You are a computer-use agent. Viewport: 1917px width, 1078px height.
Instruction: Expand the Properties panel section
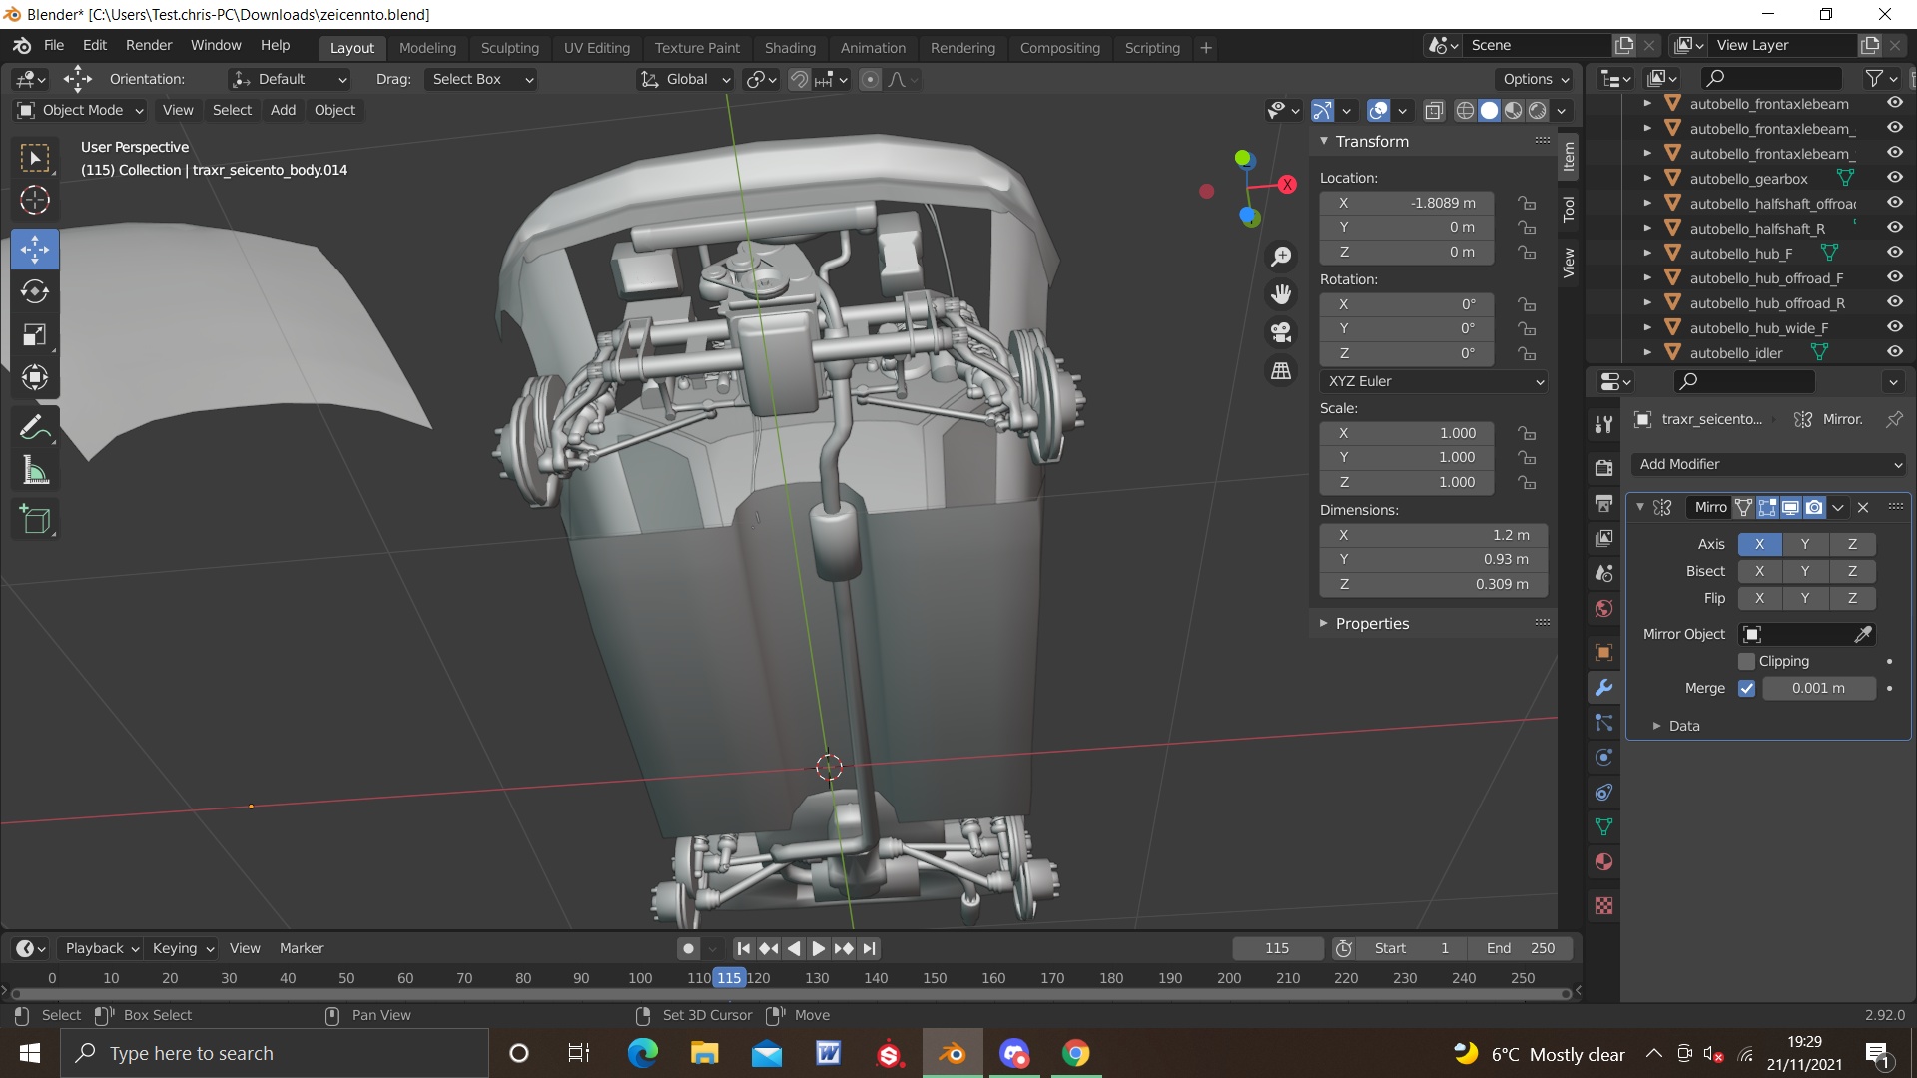pyautogui.click(x=1372, y=623)
